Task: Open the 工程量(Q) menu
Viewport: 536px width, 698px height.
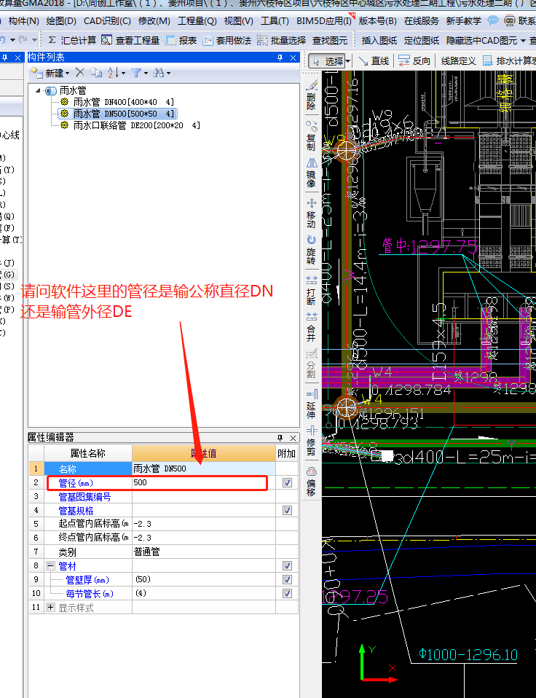Action: click(197, 21)
